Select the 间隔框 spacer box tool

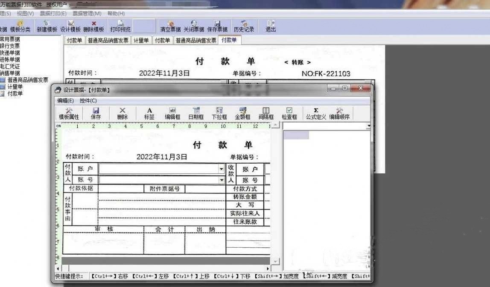[x=266, y=114]
